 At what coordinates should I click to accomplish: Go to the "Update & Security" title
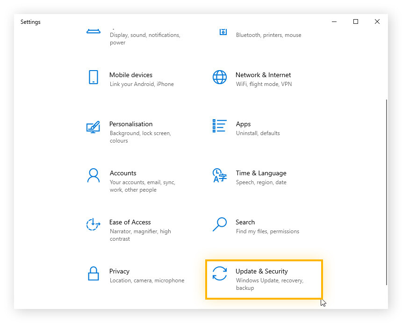pyautogui.click(x=262, y=271)
